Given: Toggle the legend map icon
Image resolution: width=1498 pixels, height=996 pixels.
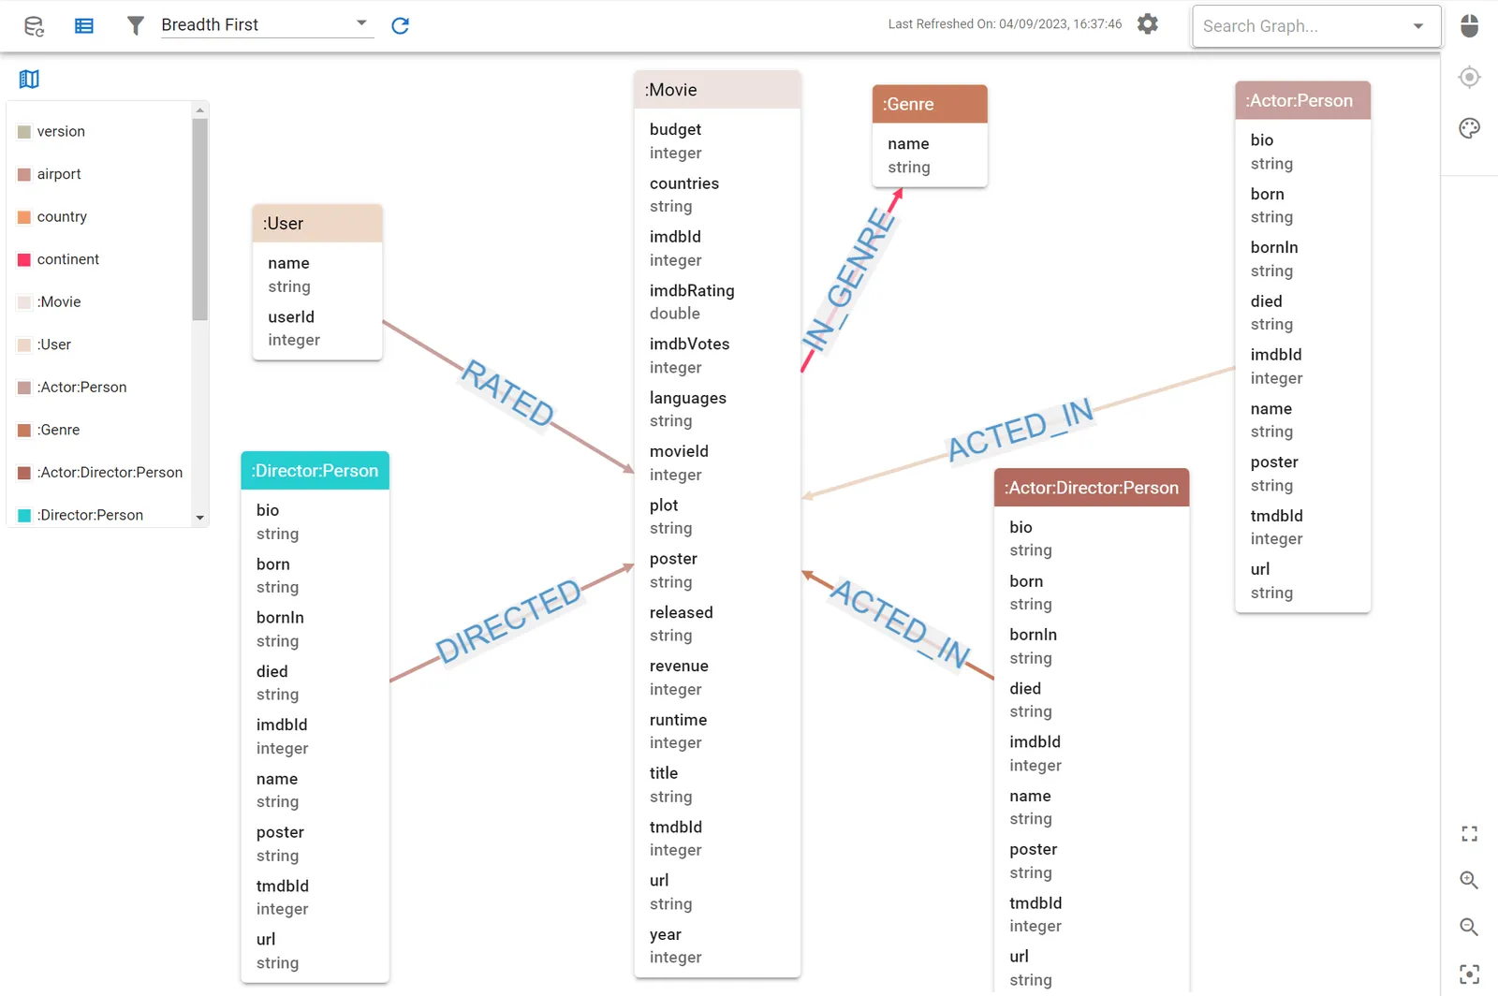Looking at the screenshot, I should 29,80.
